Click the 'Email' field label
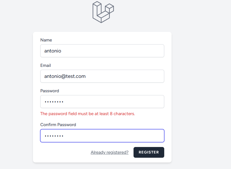Image resolution: width=231 pixels, height=169 pixels. [x=46, y=65]
